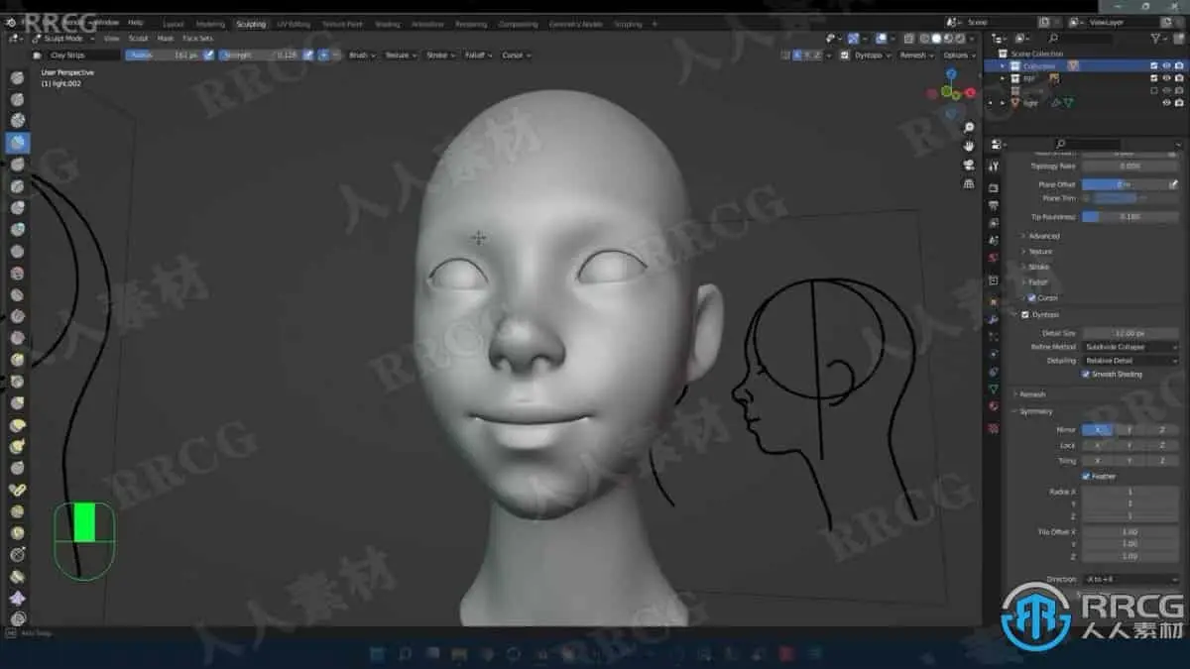Adjust the brush Strength slider
Image resolution: width=1190 pixels, height=669 pixels.
coord(258,56)
